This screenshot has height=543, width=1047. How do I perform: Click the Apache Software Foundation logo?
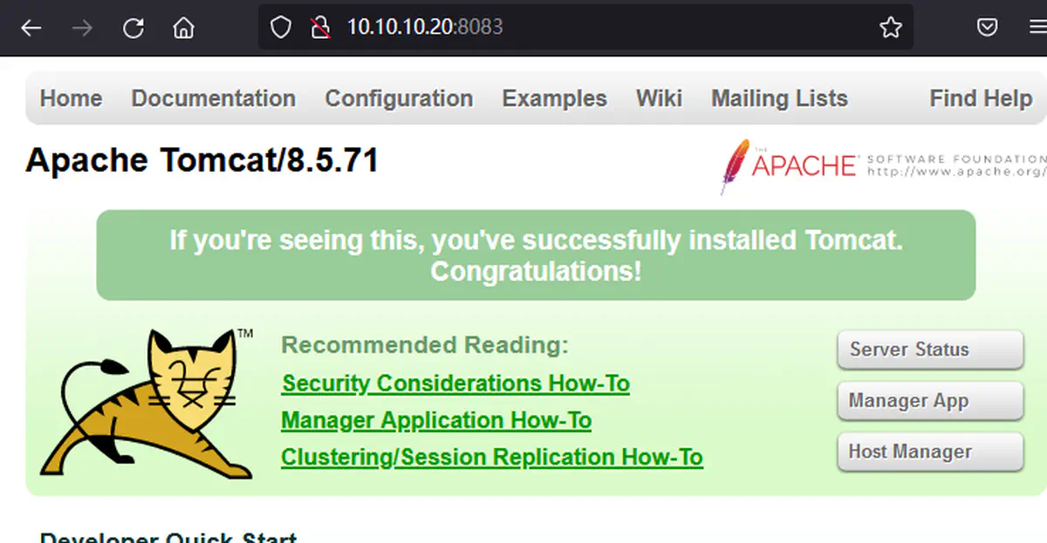pyautogui.click(x=883, y=165)
